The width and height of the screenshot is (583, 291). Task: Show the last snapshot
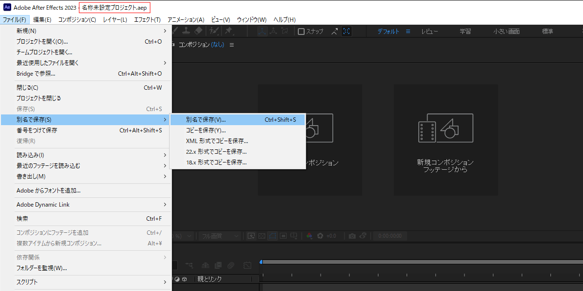[363, 236]
